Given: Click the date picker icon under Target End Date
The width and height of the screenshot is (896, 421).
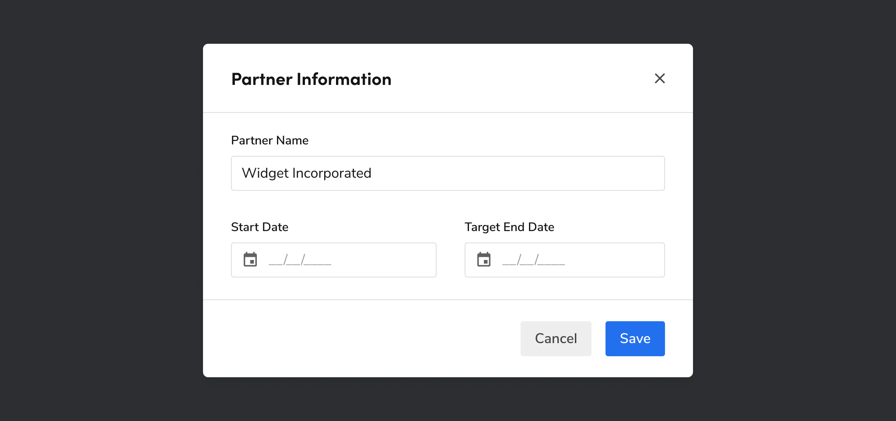Looking at the screenshot, I should coord(483,260).
